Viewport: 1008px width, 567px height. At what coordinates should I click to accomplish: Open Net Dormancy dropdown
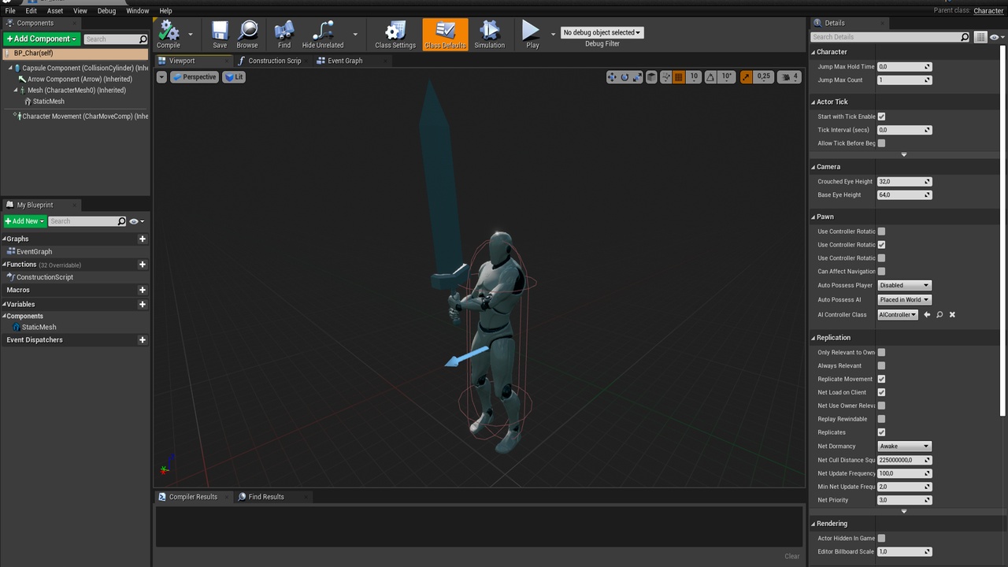coord(904,446)
